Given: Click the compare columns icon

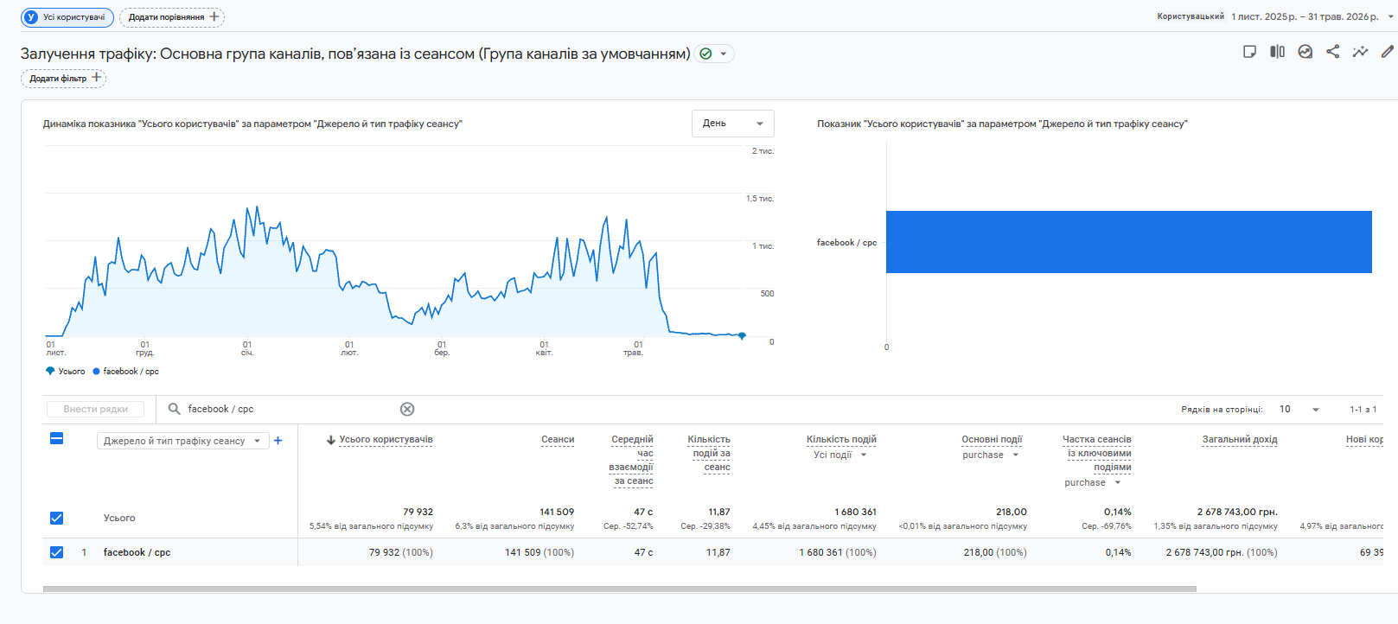Looking at the screenshot, I should (1277, 52).
